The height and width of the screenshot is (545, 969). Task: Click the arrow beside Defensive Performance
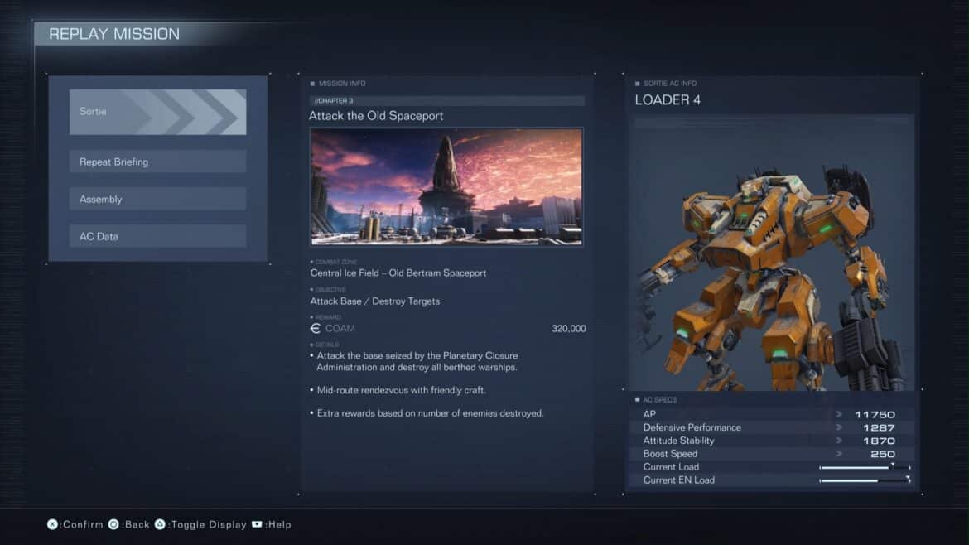(x=839, y=427)
